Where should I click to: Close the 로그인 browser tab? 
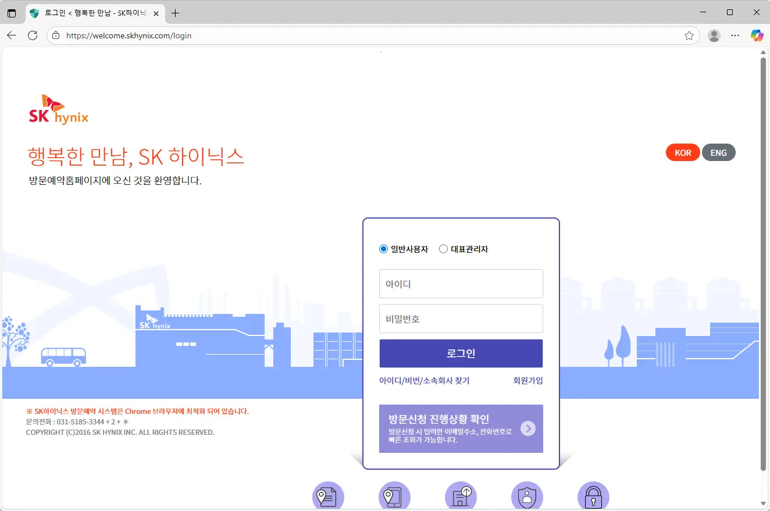click(x=156, y=13)
